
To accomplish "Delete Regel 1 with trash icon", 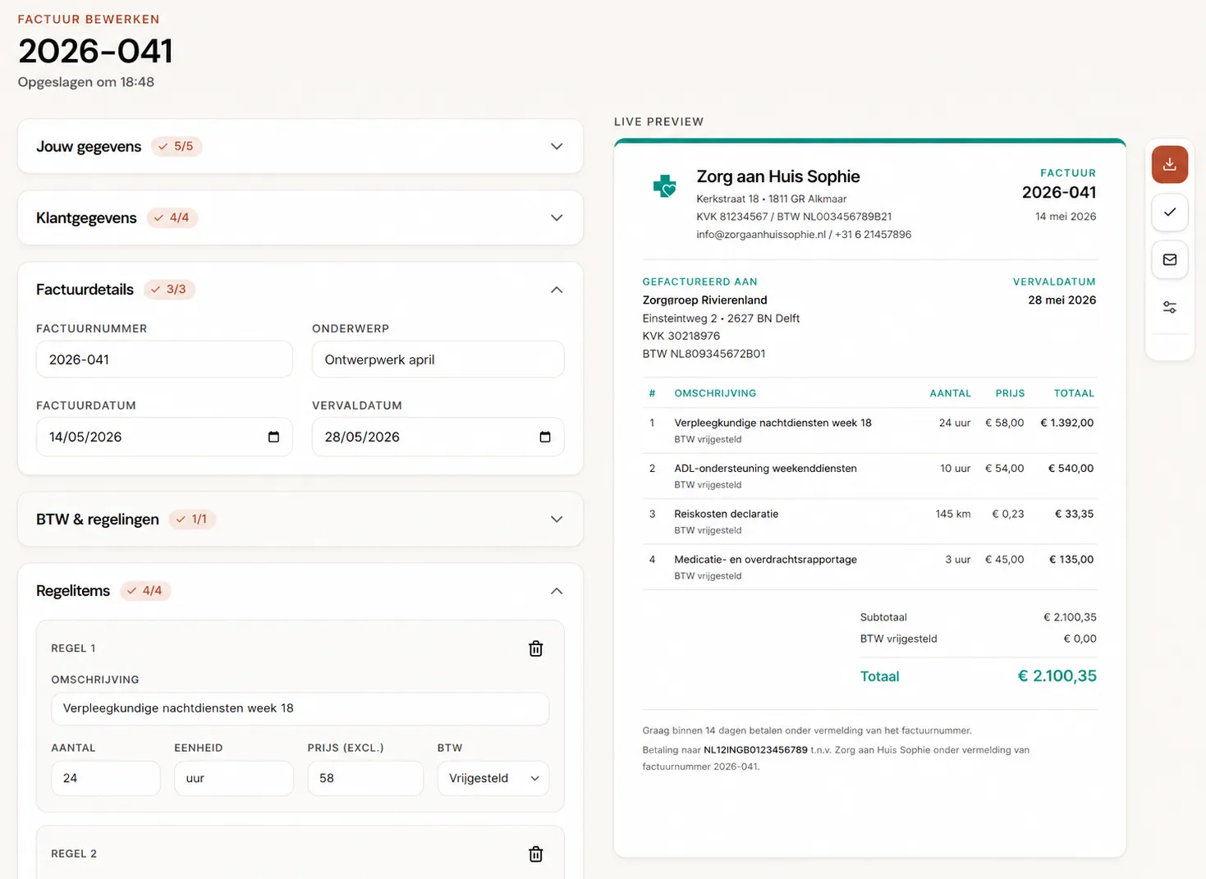I will pyautogui.click(x=535, y=648).
